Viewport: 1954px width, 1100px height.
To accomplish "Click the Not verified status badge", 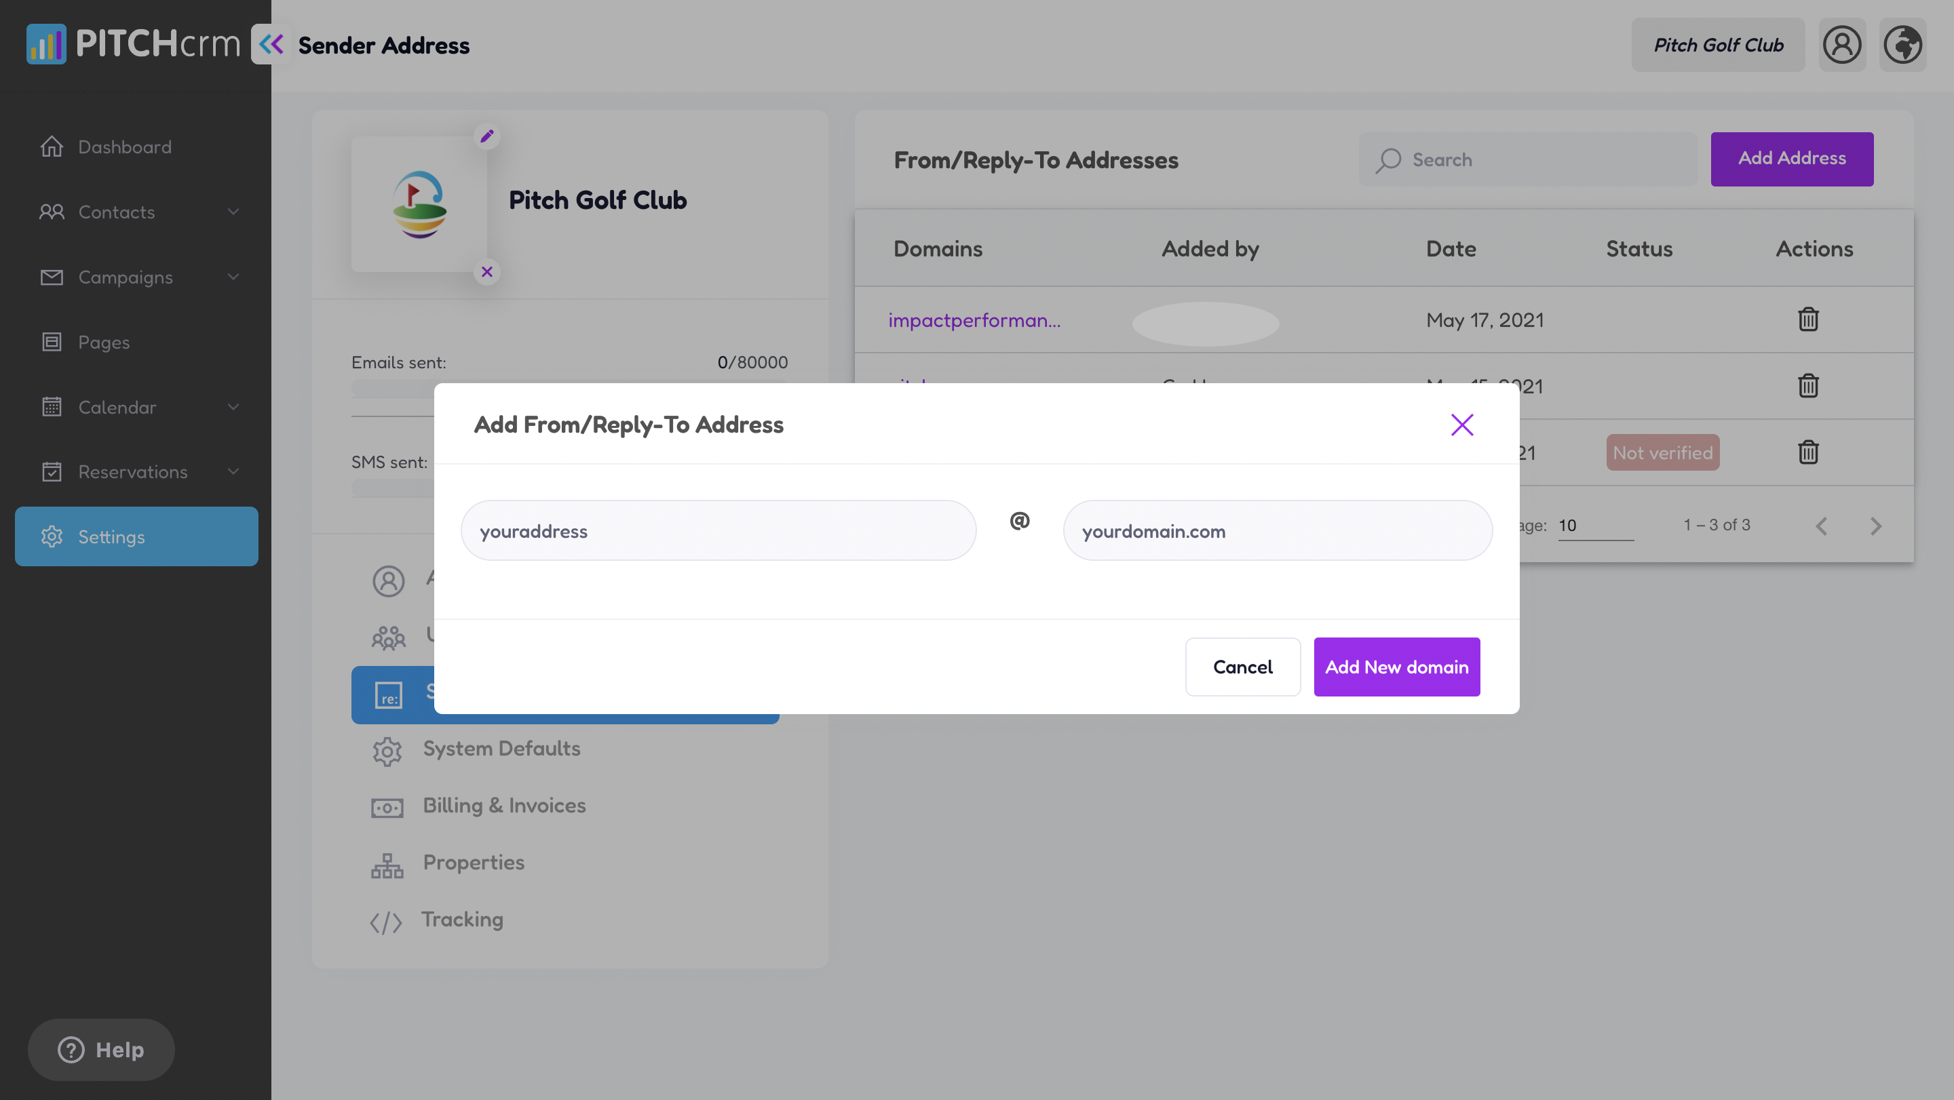I will [x=1663, y=452].
